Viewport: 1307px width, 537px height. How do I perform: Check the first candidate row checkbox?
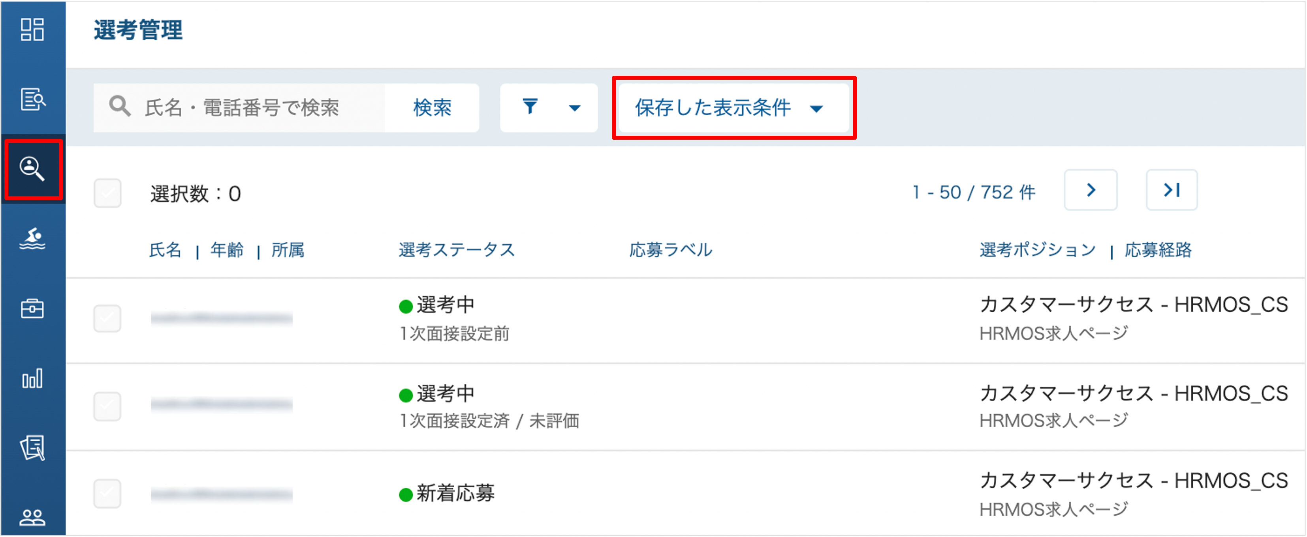click(x=107, y=318)
